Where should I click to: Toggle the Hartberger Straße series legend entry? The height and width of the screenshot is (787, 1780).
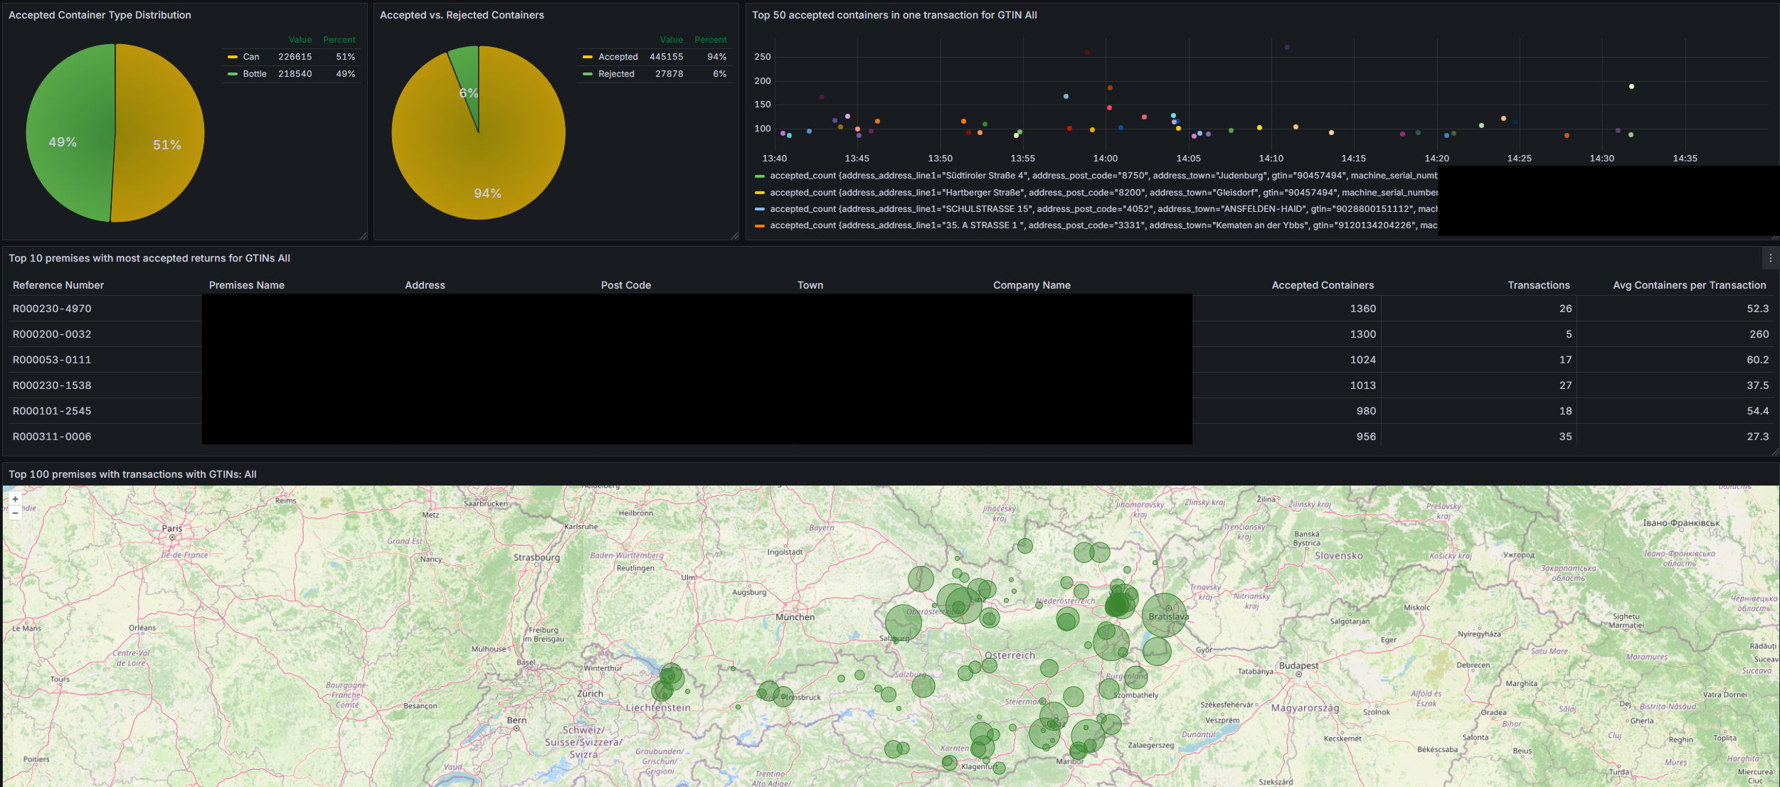pos(1103,193)
